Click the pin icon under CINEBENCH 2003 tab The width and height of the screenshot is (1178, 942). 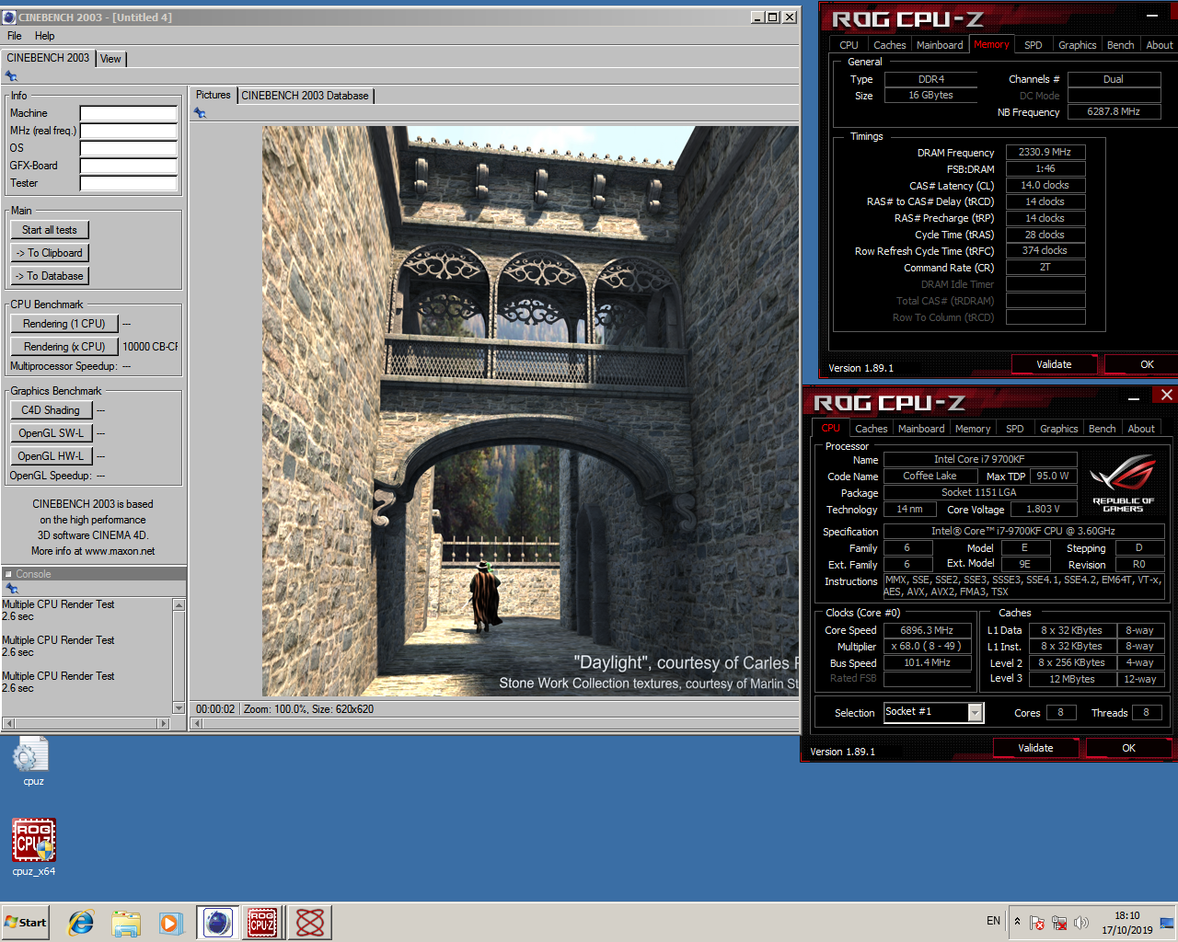point(11,76)
